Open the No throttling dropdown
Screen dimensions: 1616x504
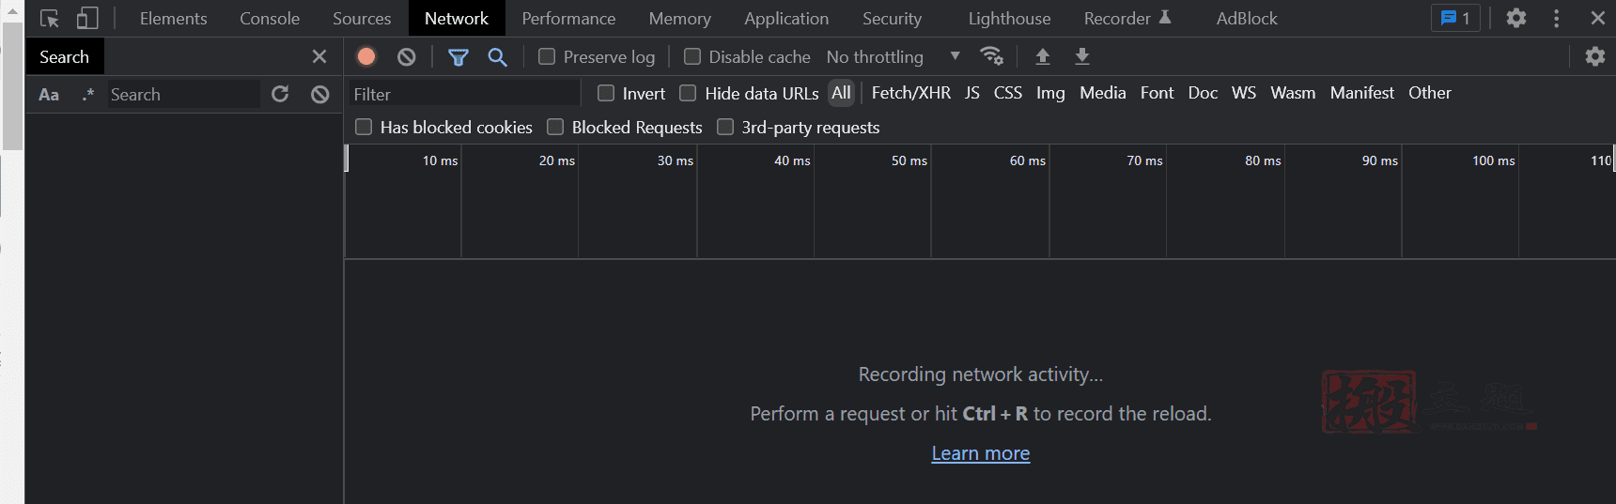pos(893,56)
